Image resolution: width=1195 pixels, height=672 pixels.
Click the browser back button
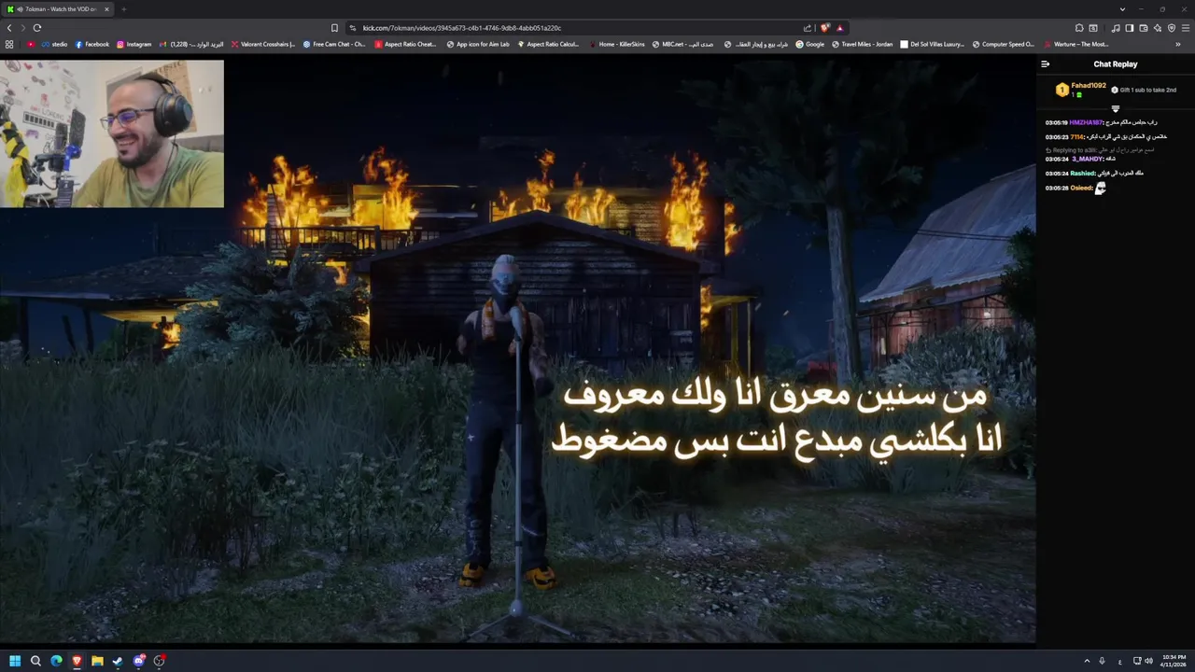click(x=9, y=28)
